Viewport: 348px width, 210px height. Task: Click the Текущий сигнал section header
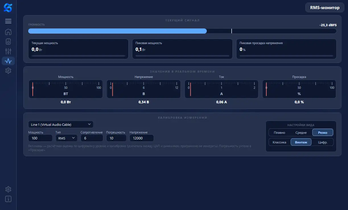tap(182, 20)
